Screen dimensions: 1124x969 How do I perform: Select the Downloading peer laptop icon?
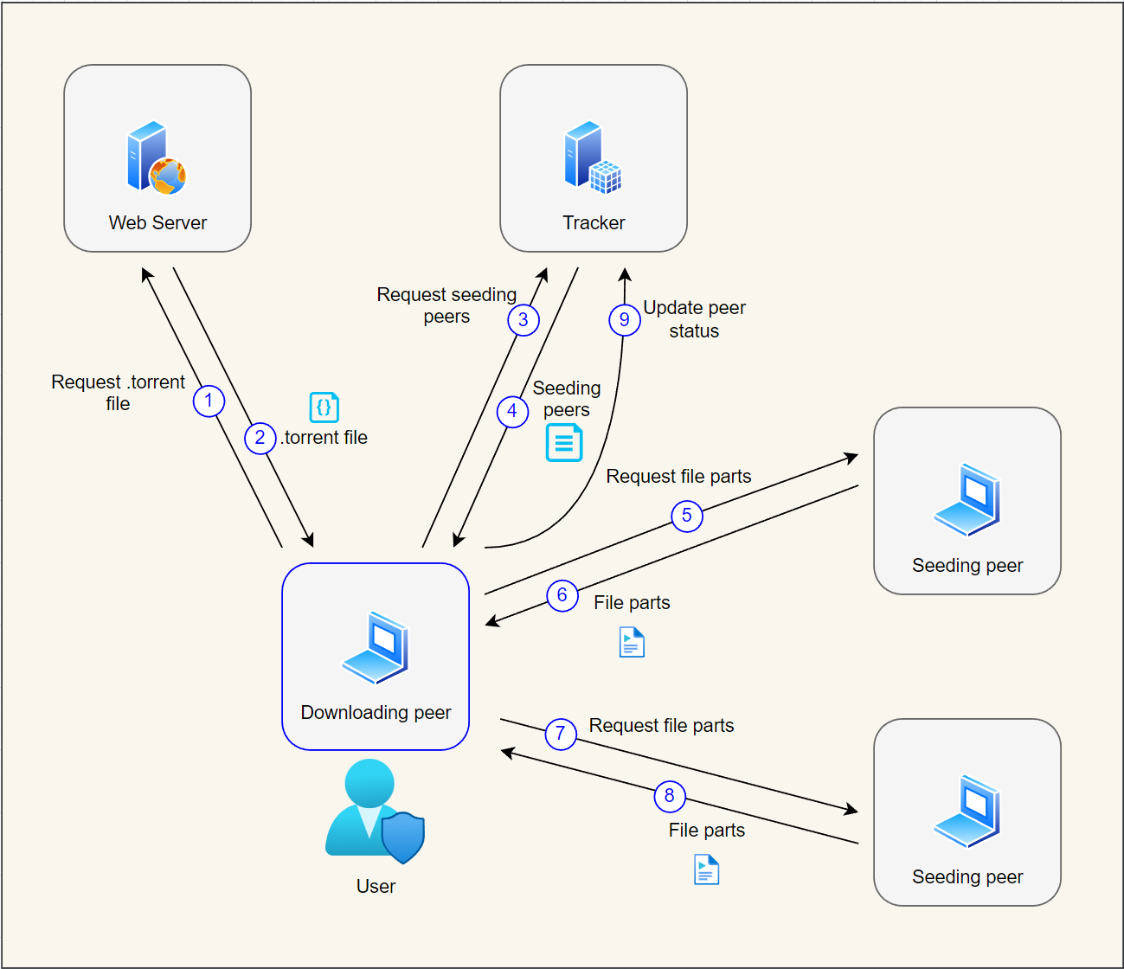click(x=375, y=647)
